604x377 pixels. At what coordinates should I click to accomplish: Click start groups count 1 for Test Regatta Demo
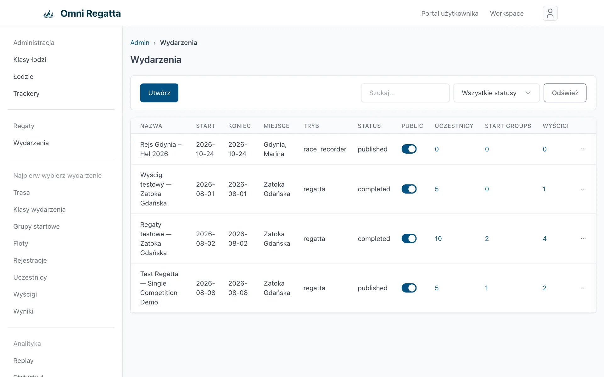point(486,288)
